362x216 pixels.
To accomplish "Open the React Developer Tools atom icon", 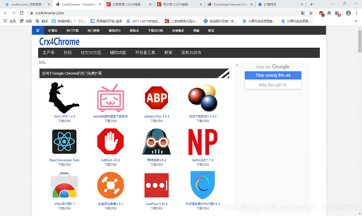I will 64,142.
